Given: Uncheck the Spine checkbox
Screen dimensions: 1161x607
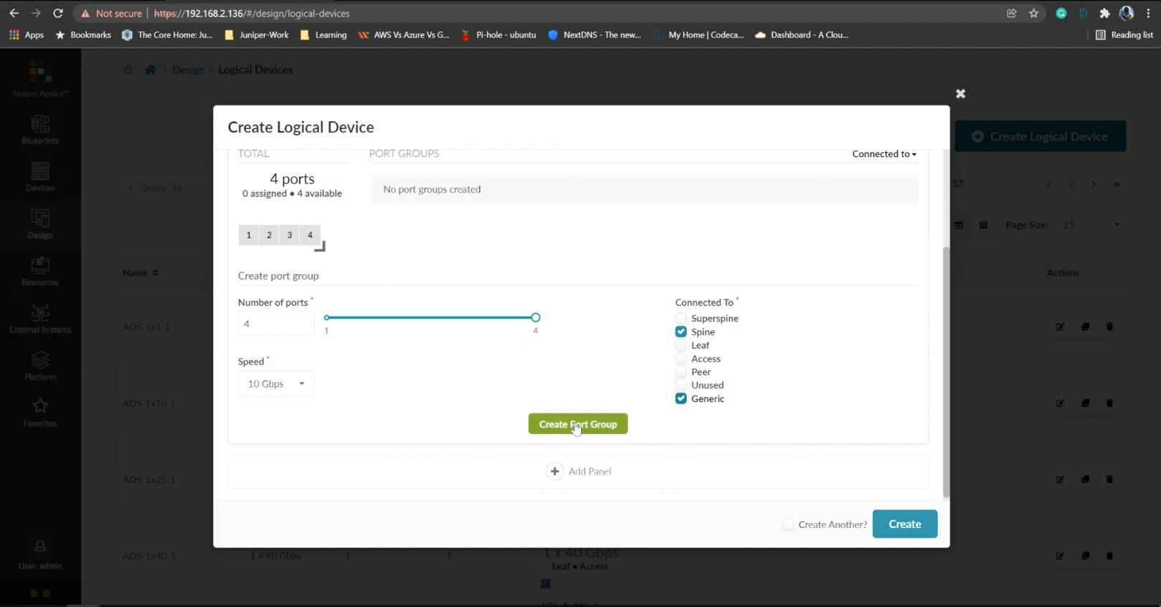Looking at the screenshot, I should click(681, 331).
